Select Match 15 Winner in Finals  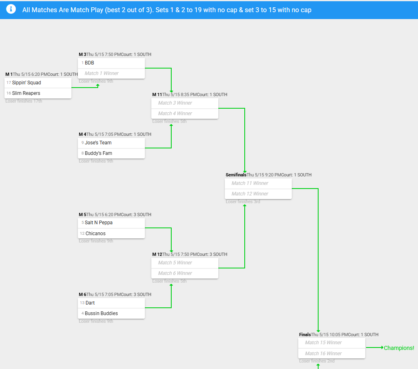point(323,343)
